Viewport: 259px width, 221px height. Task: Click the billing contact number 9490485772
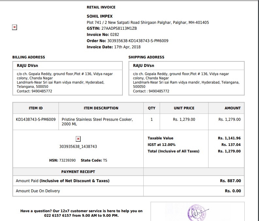click(x=40, y=91)
